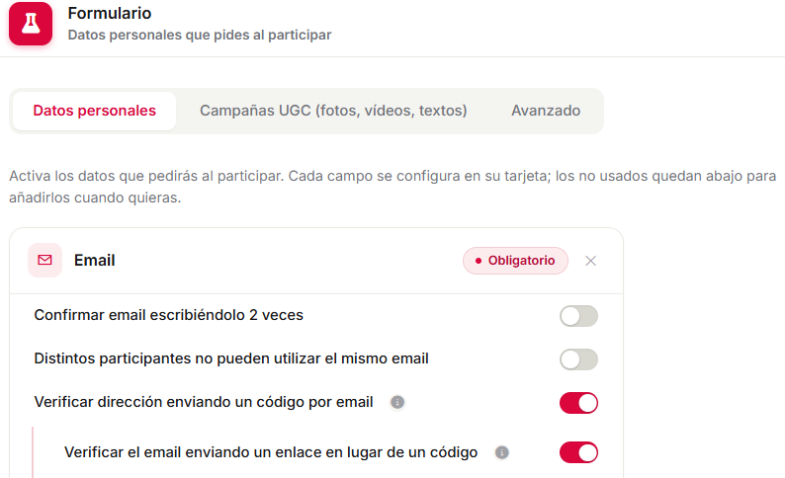Image resolution: width=785 pixels, height=478 pixels.
Task: Turn on 'Distintos participantes no pueden utilizar' switch
Action: click(578, 359)
